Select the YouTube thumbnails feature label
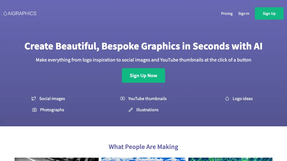The width and height of the screenshot is (287, 161). pyautogui.click(x=147, y=98)
